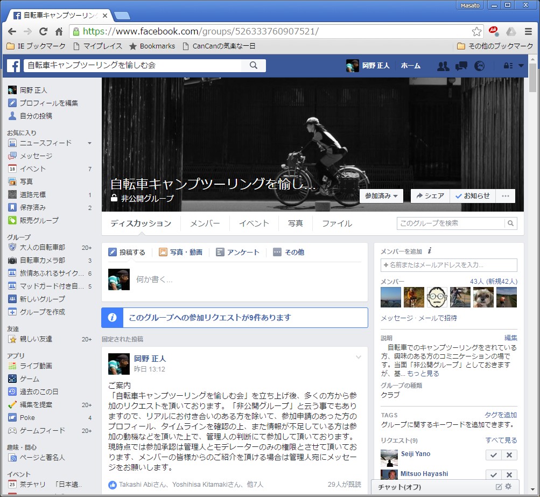Select 写真・動画 post option

point(180,252)
